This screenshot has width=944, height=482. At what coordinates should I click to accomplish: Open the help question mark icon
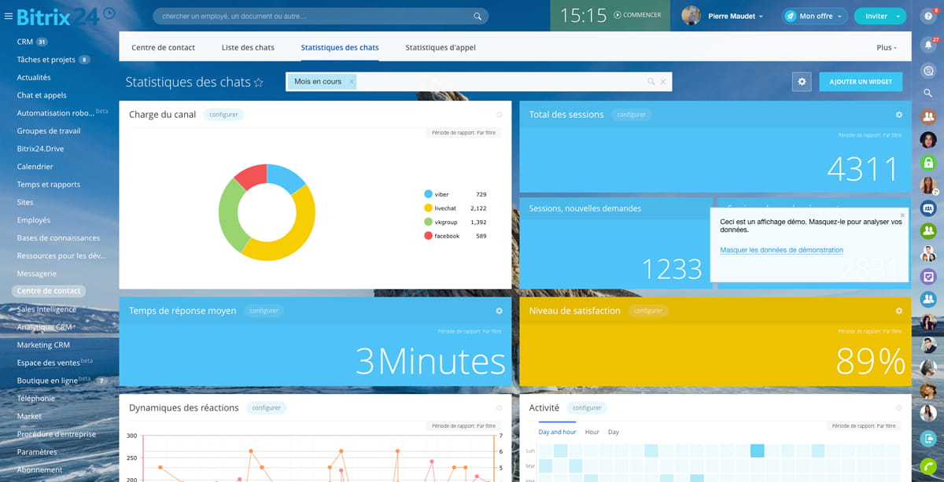928,17
